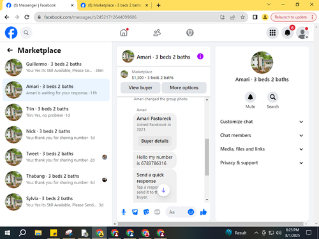319x239 pixels.
Task: Open Sticky Notes from the taskbar
Action: coord(54,233)
